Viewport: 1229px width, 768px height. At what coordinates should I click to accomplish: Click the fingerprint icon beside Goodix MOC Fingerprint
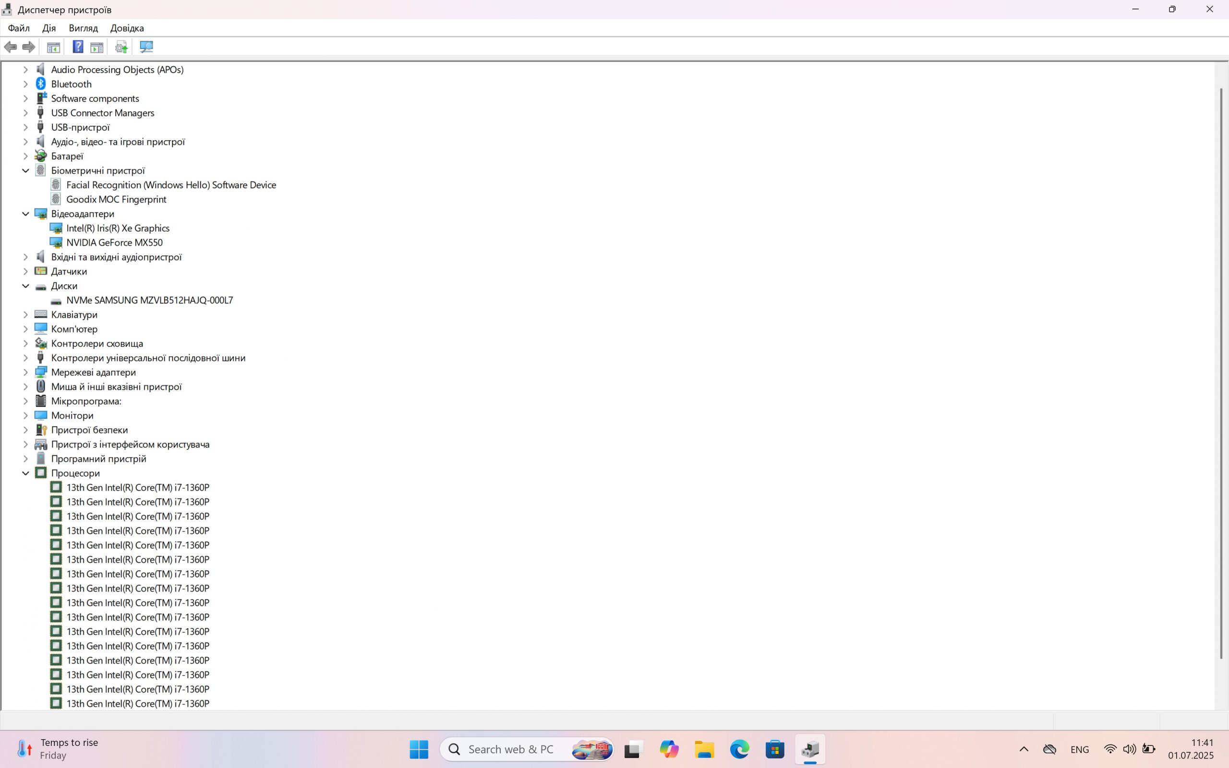click(x=56, y=199)
